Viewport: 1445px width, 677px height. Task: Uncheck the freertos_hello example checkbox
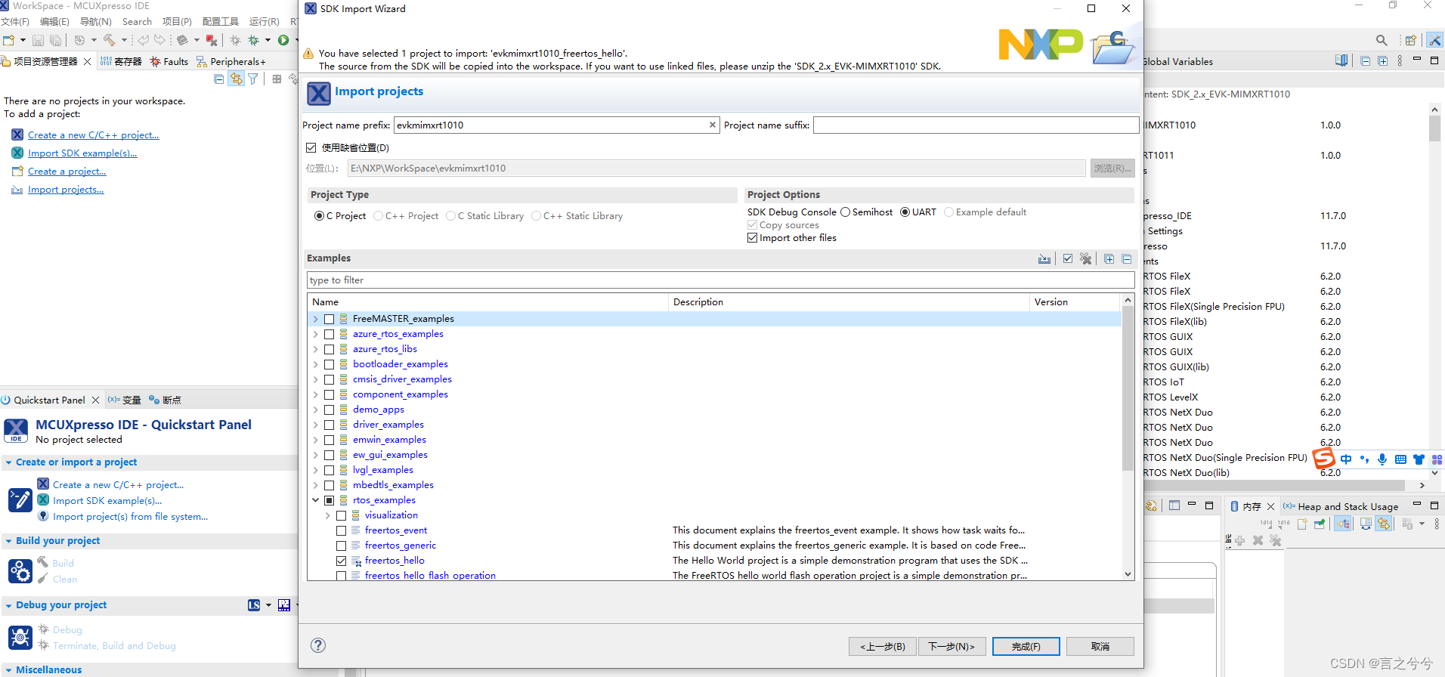(341, 561)
